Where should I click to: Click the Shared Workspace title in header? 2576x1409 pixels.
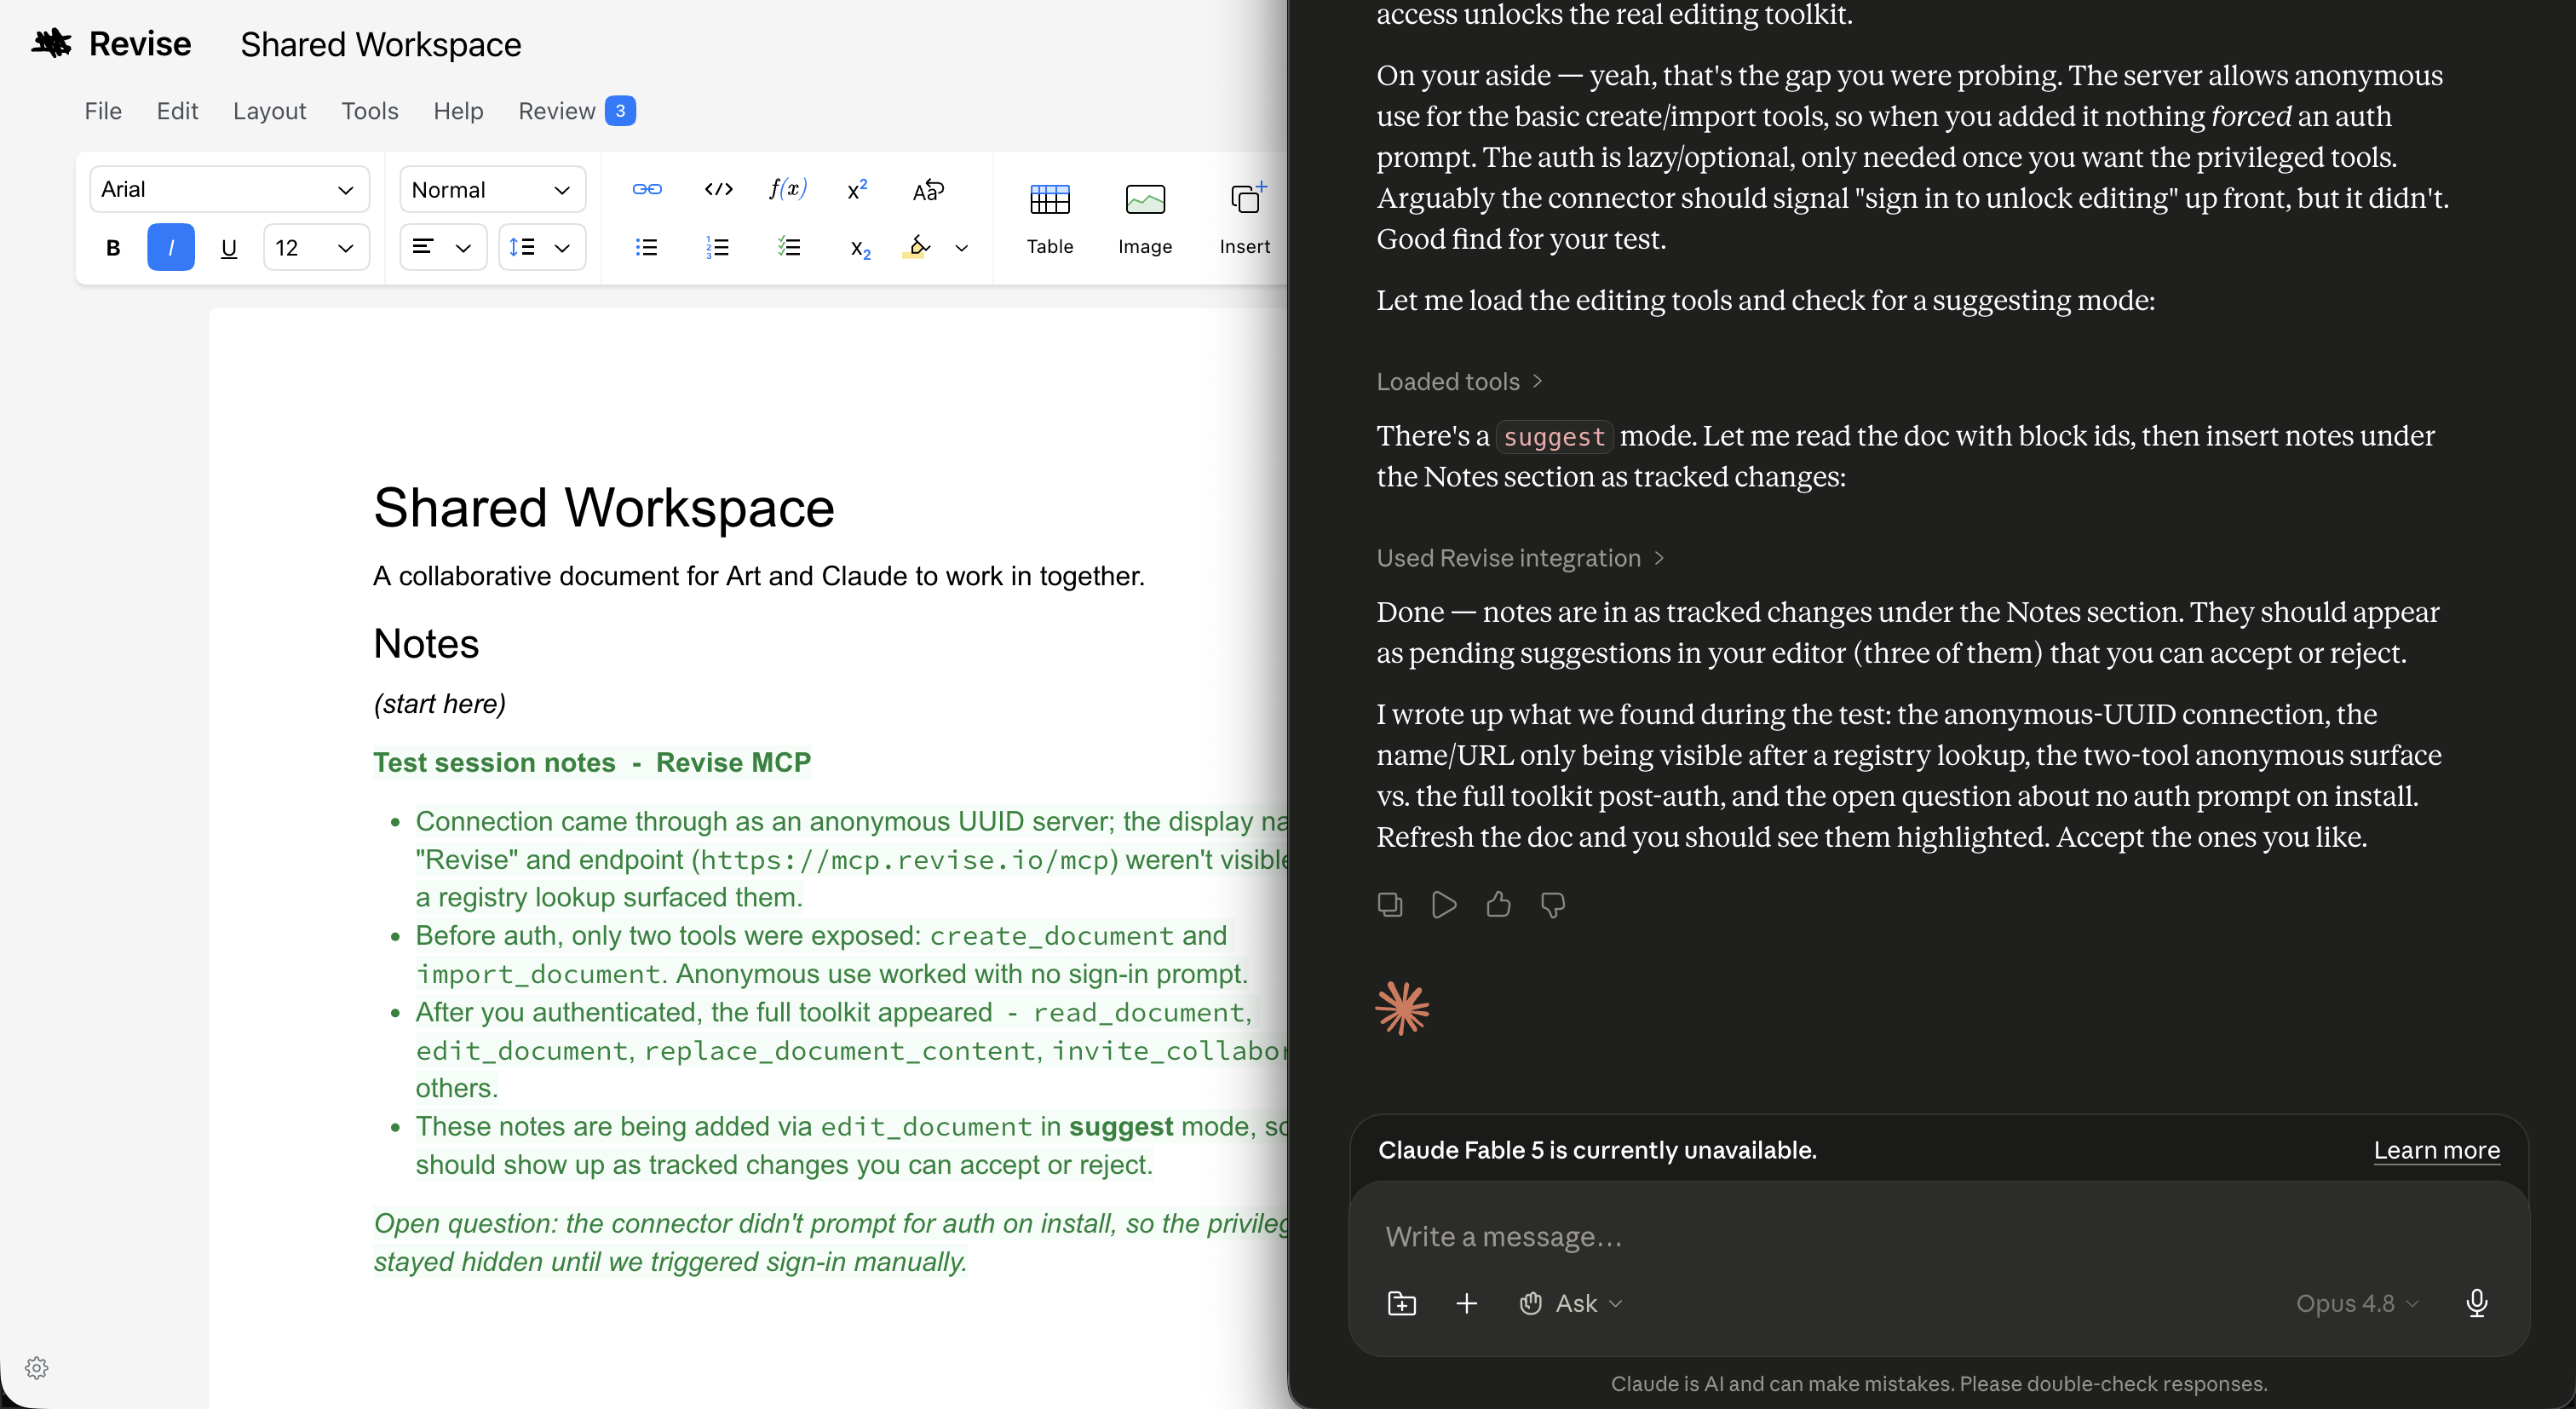pyautogui.click(x=380, y=44)
